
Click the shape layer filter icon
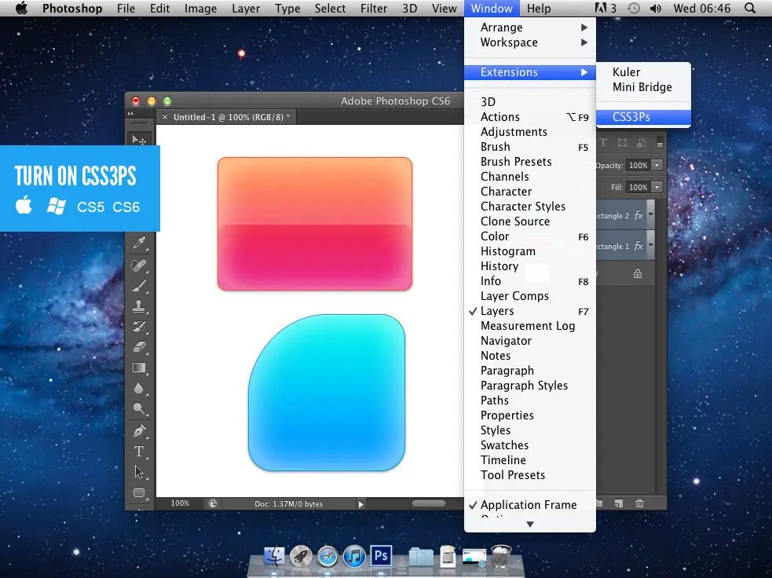click(x=622, y=143)
